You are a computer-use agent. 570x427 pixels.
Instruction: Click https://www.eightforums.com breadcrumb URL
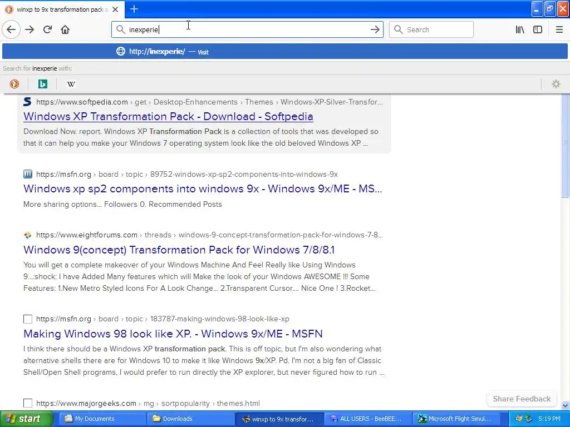[x=86, y=235]
